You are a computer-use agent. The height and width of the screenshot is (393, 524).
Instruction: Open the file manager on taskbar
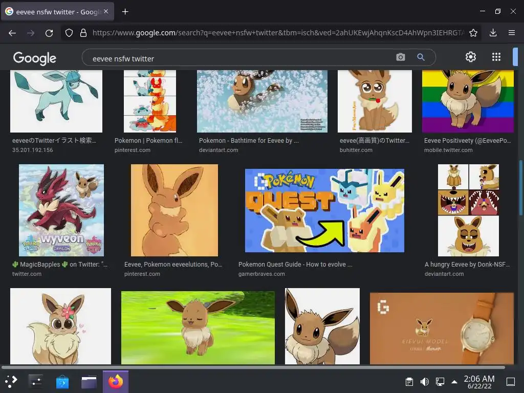coord(89,381)
